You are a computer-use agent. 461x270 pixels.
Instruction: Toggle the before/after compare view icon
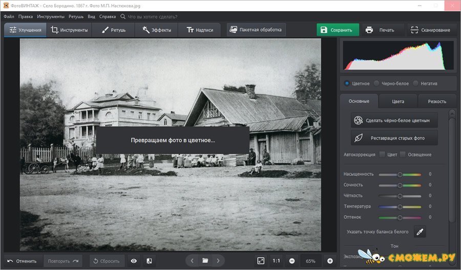point(149,261)
